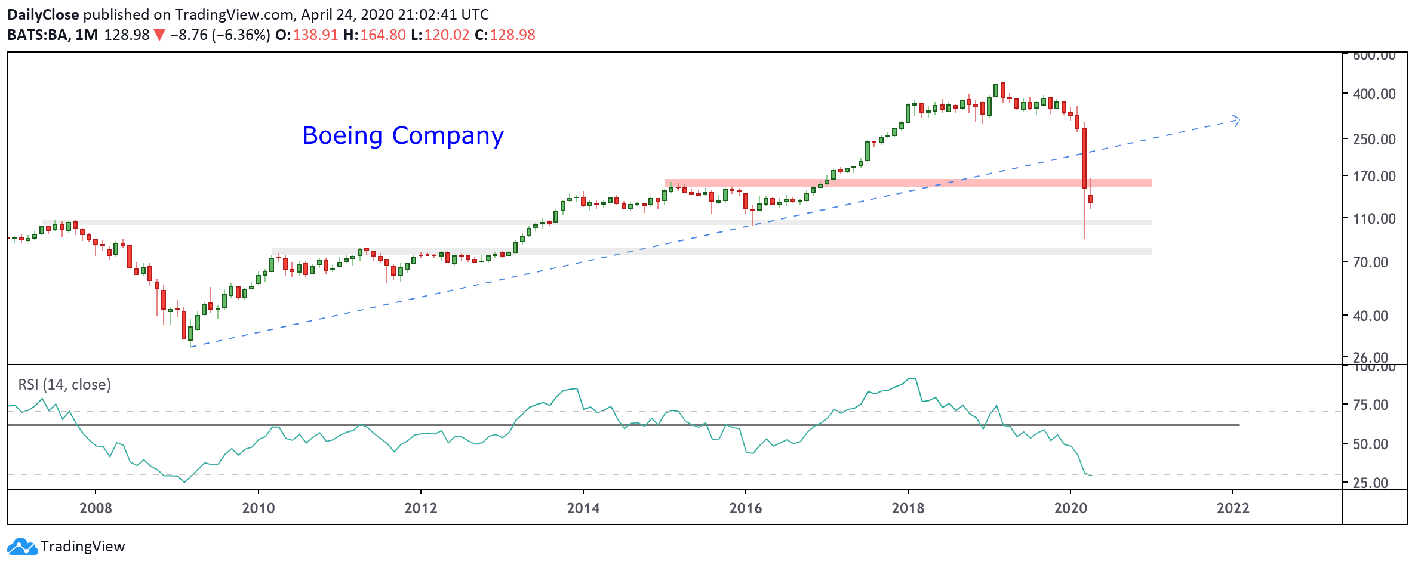Viewport: 1415px width, 568px height.
Task: Click the TradingView brand name text
Action: tap(83, 547)
